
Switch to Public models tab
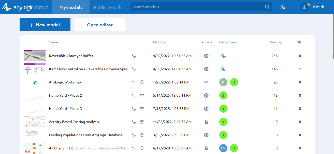tap(108, 7)
